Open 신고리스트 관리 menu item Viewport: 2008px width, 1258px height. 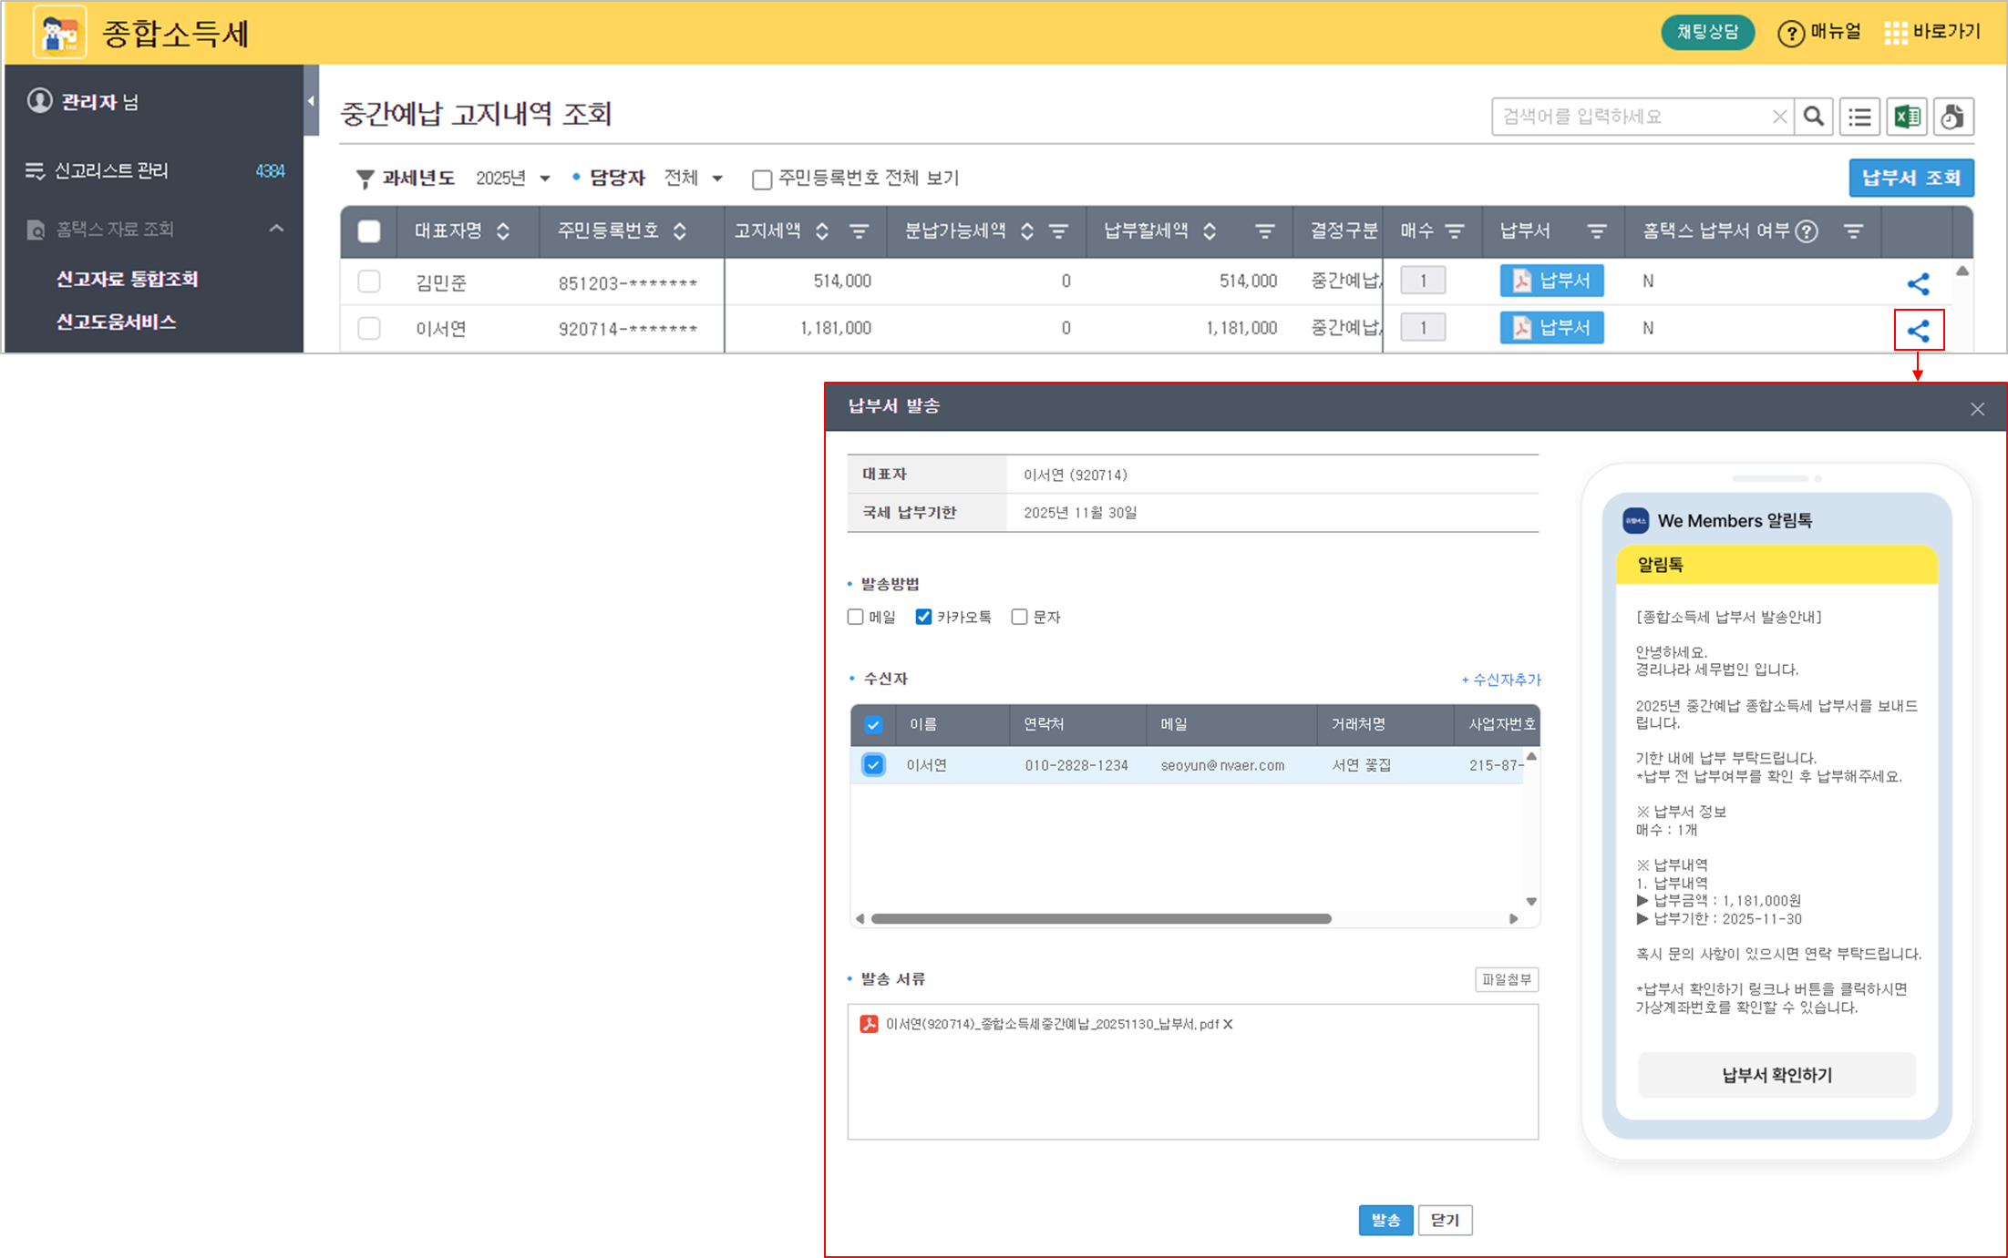(111, 170)
